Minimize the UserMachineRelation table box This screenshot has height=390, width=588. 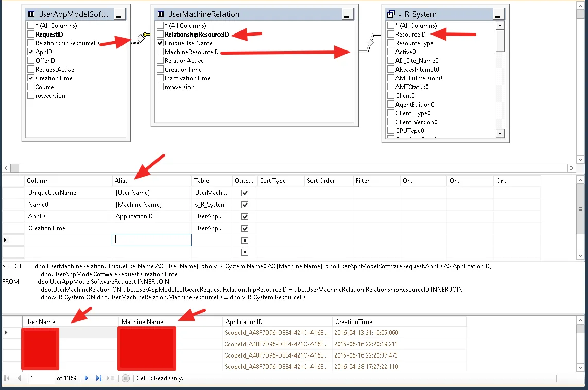[347, 15]
